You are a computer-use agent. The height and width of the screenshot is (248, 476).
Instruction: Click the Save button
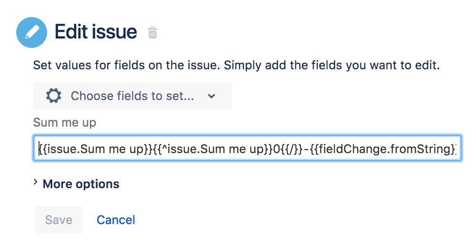[59, 220]
